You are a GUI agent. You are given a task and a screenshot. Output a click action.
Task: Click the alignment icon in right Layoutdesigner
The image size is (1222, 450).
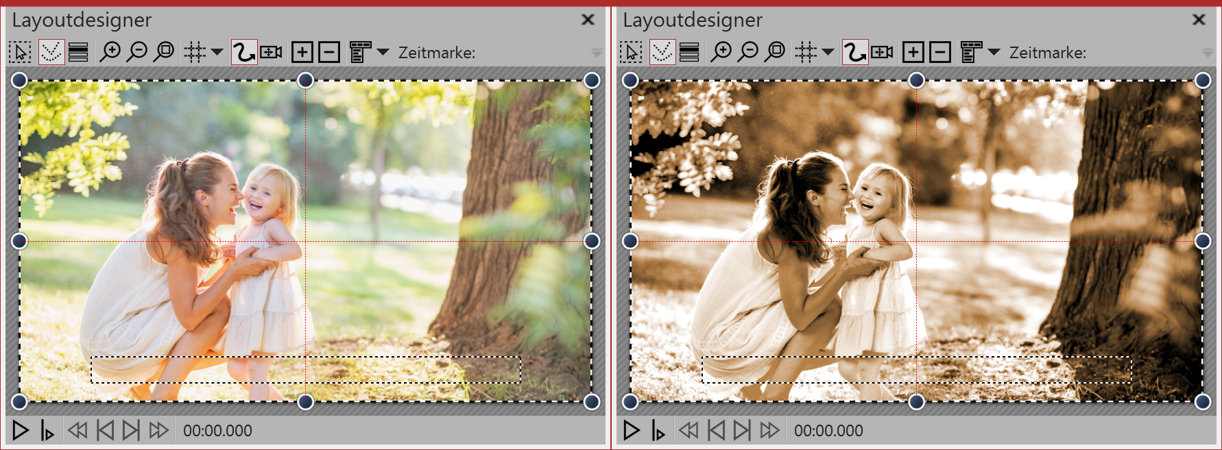[x=971, y=52]
